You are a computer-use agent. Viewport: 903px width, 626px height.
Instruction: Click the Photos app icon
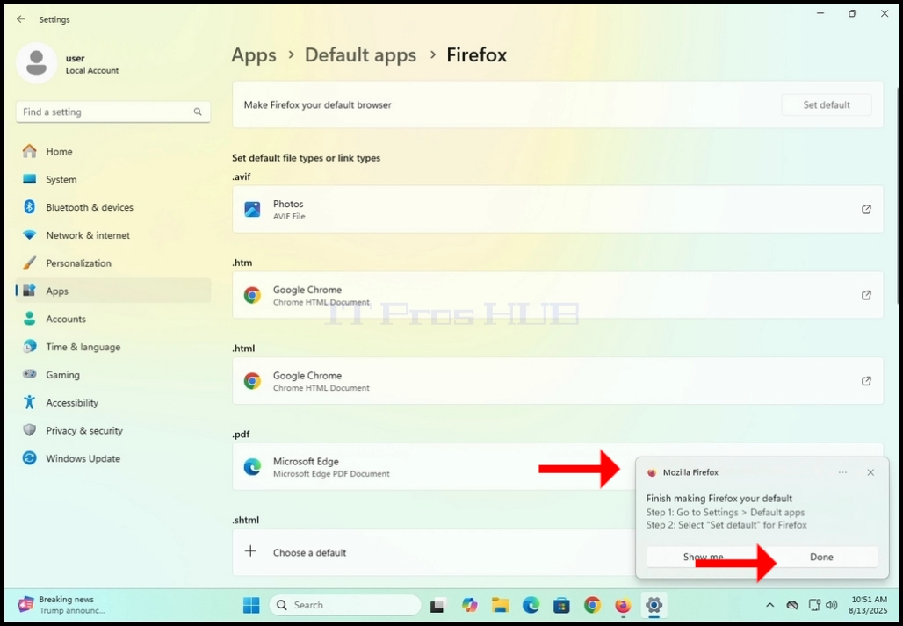[252, 210]
